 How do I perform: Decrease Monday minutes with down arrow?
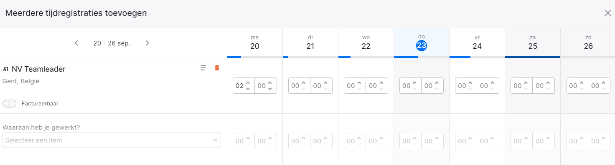point(270,88)
